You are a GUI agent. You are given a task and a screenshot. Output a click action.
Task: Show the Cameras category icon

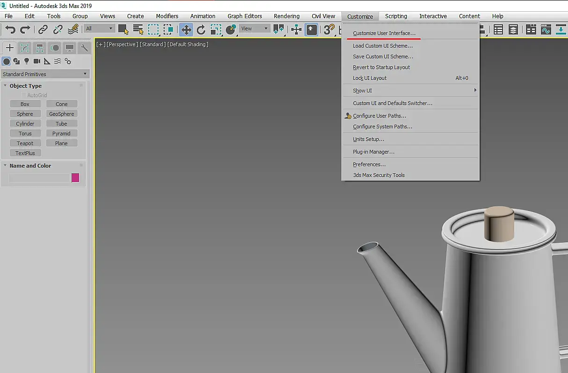coord(37,61)
